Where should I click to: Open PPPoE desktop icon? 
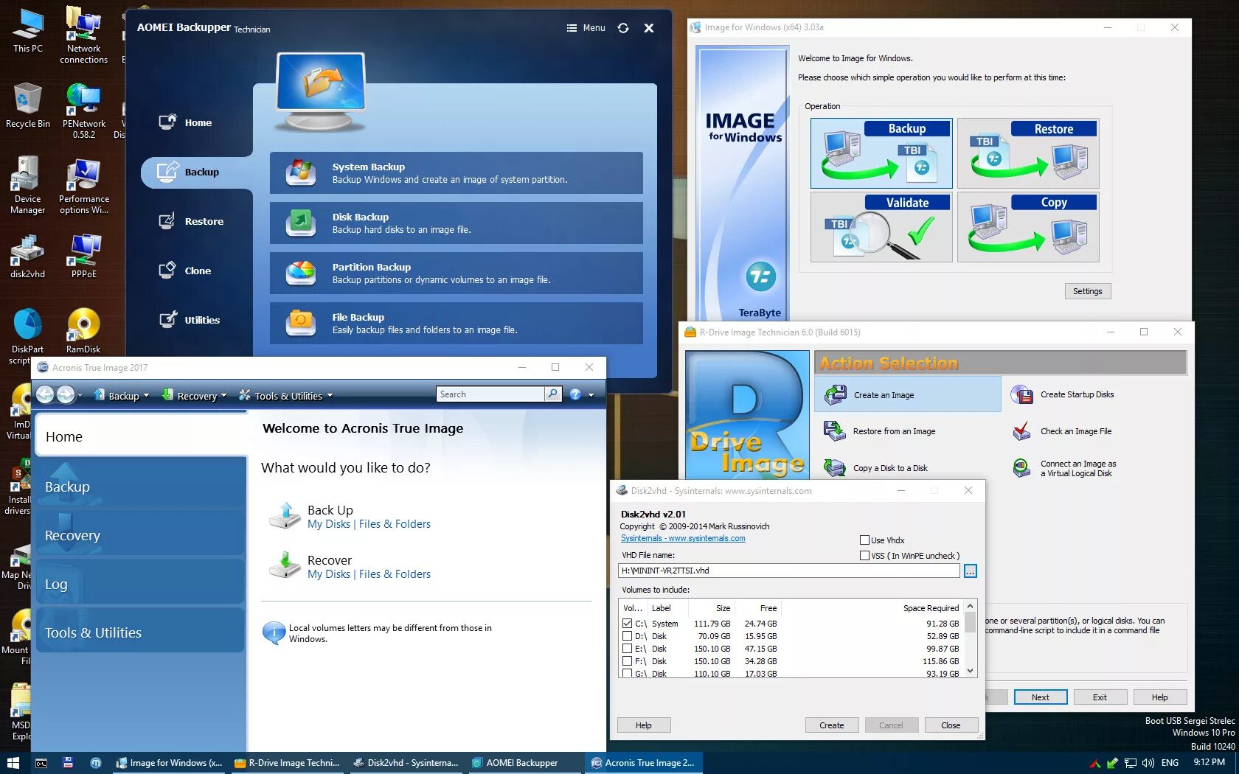[x=84, y=256]
